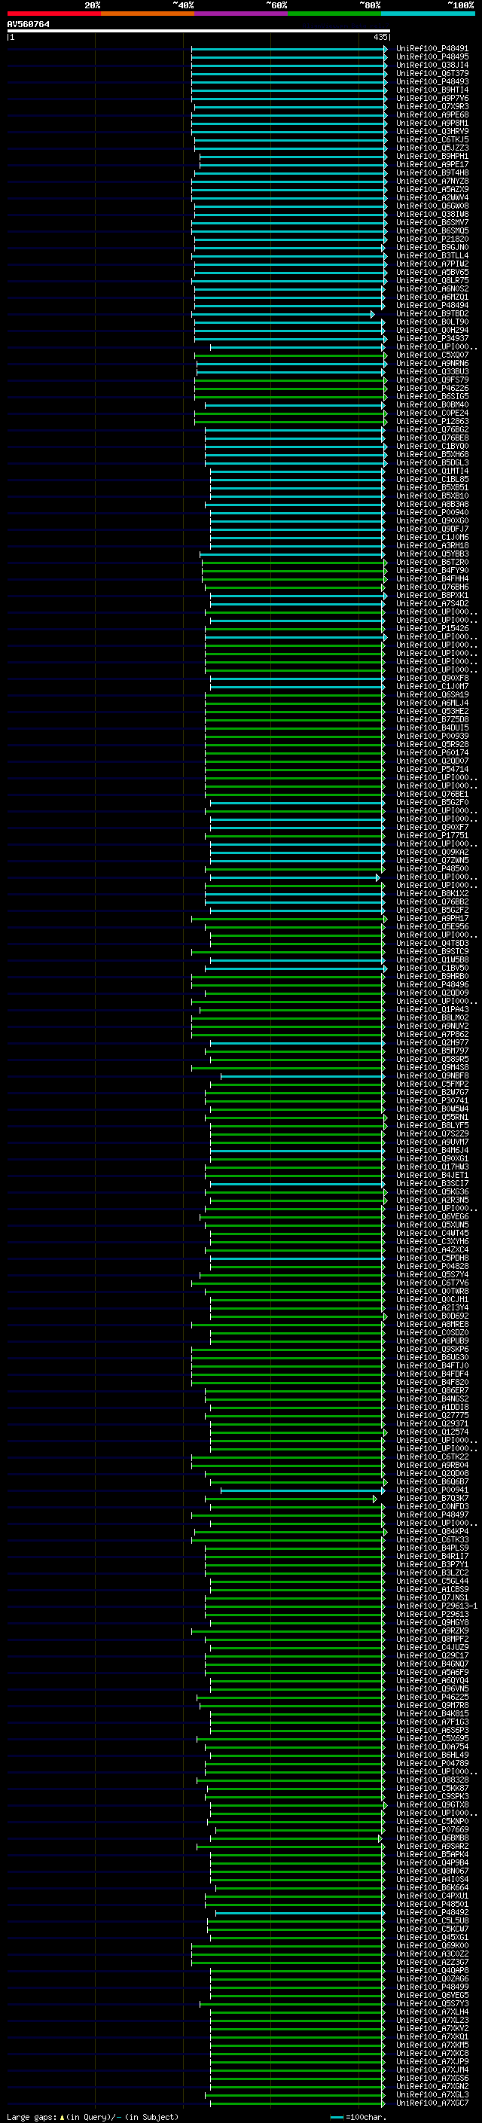Image resolution: width=482 pixels, height=2123 pixels.
Task: Select hit label UniRef100_B9T4H8
Action: [x=432, y=173]
